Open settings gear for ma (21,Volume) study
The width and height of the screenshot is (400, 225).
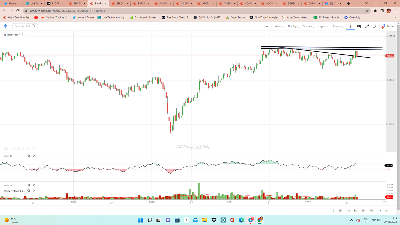coord(29,191)
